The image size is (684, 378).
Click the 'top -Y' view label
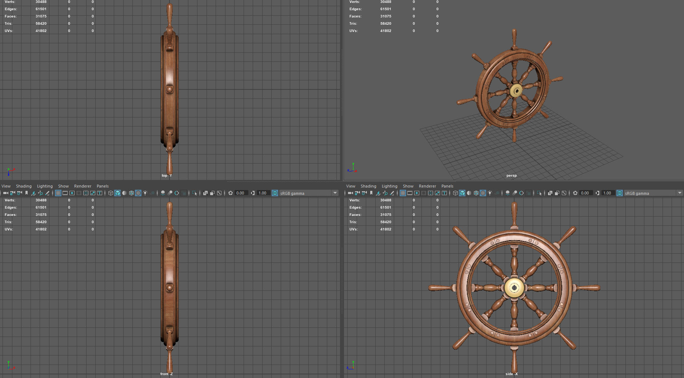coord(167,176)
